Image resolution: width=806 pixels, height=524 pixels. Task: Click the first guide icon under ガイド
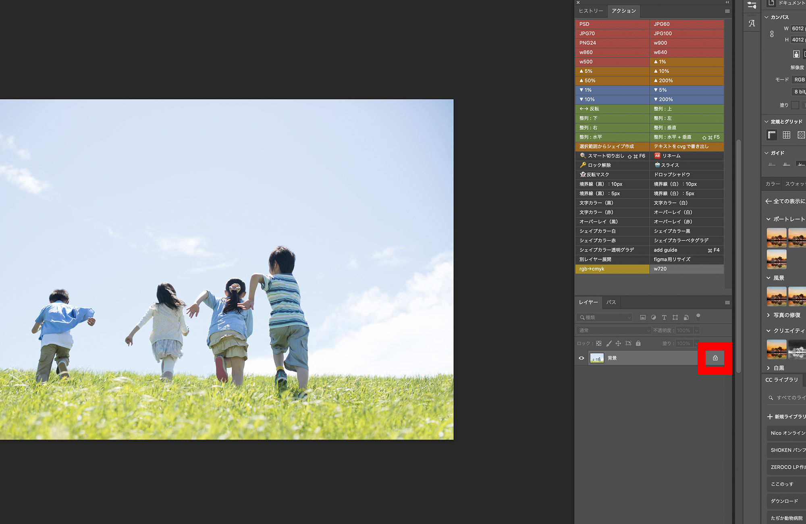click(x=772, y=164)
